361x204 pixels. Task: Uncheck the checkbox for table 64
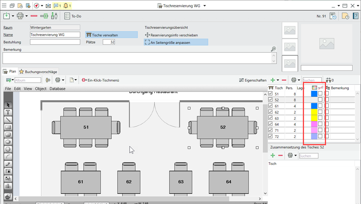click(271, 124)
